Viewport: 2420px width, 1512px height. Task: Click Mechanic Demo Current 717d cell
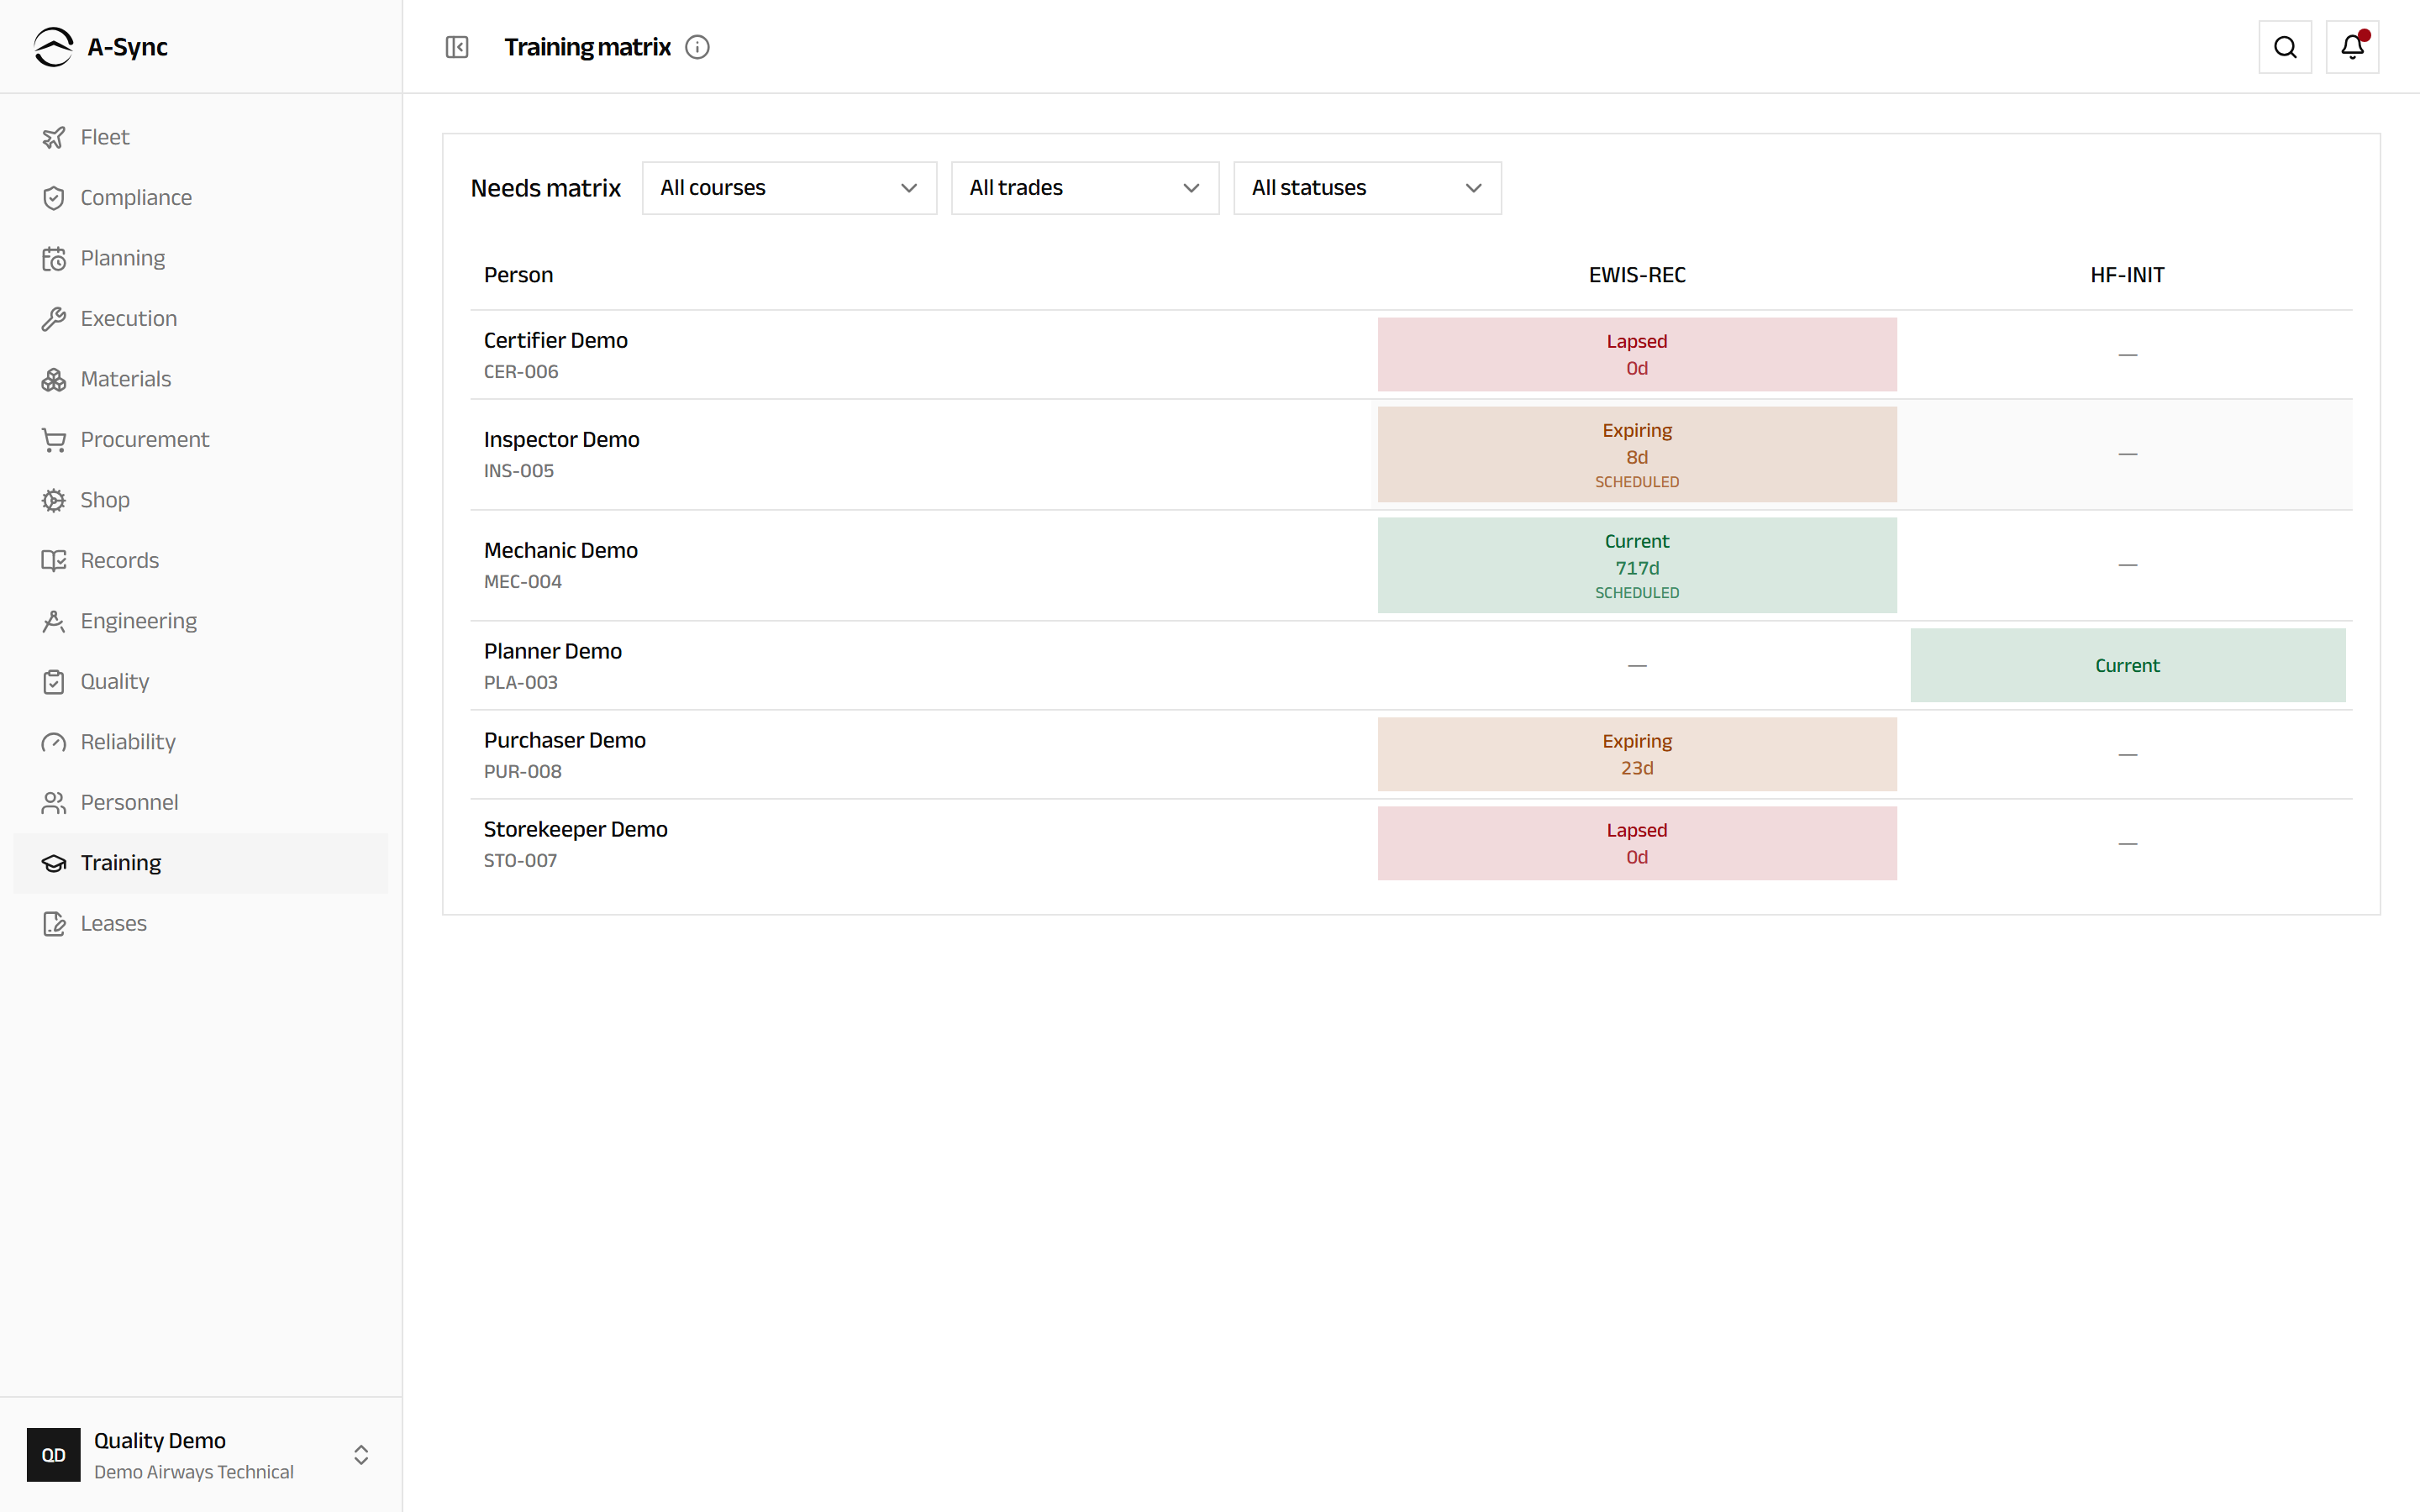(1637, 566)
